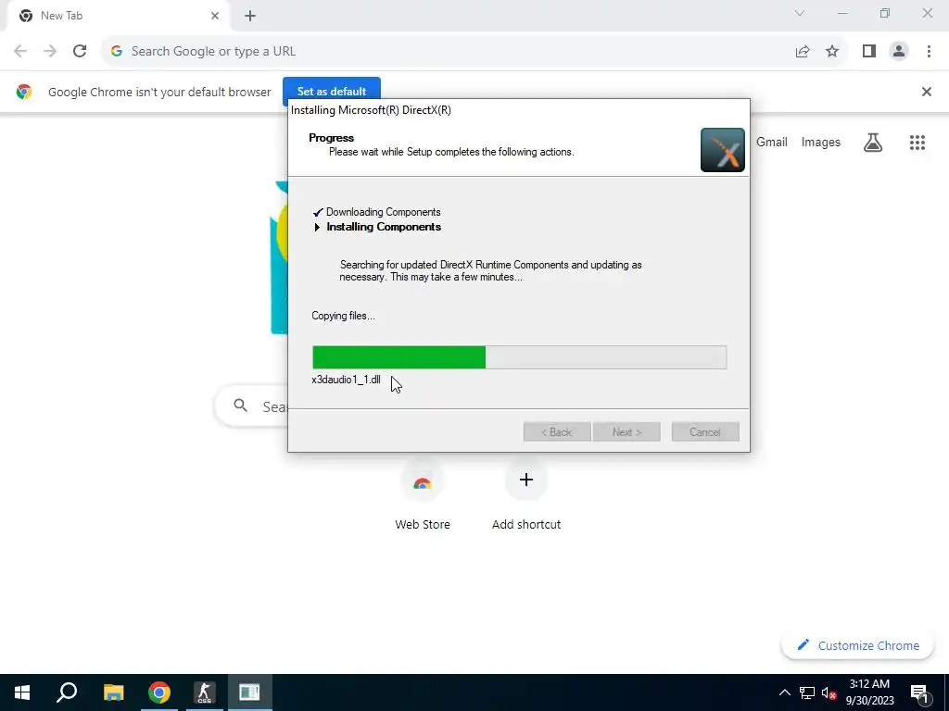This screenshot has height=711, width=949.
Task: Click Chrome icon in taskbar
Action: (159, 692)
